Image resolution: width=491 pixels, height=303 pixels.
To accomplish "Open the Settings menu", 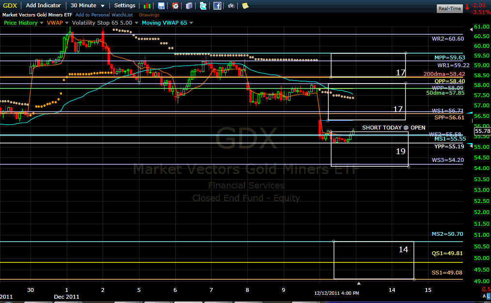I will point(124,6).
